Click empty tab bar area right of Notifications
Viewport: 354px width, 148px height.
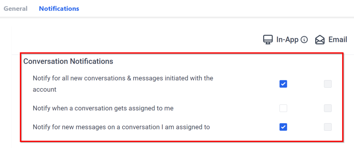207,9
